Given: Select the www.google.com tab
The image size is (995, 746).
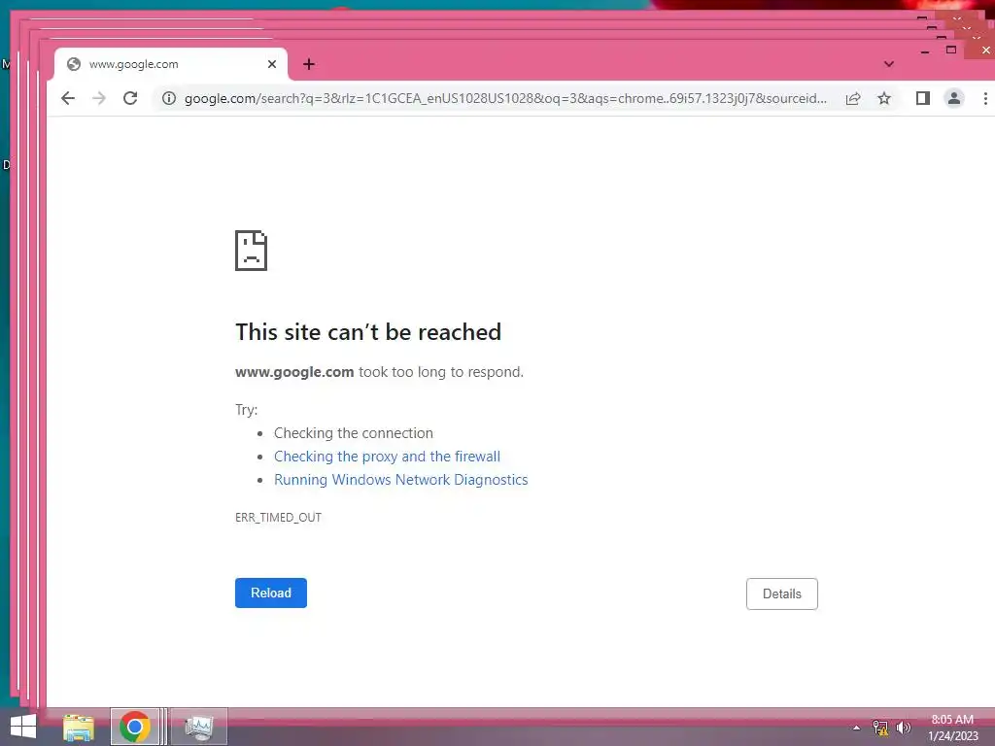Looking at the screenshot, I should (x=170, y=64).
